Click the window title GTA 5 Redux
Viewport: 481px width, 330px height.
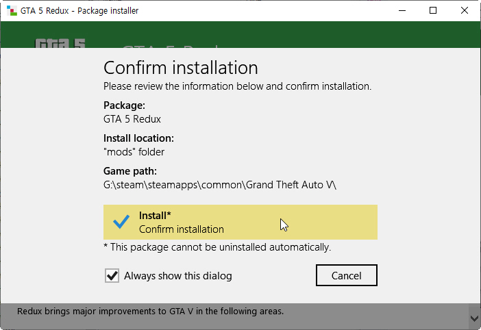click(79, 11)
